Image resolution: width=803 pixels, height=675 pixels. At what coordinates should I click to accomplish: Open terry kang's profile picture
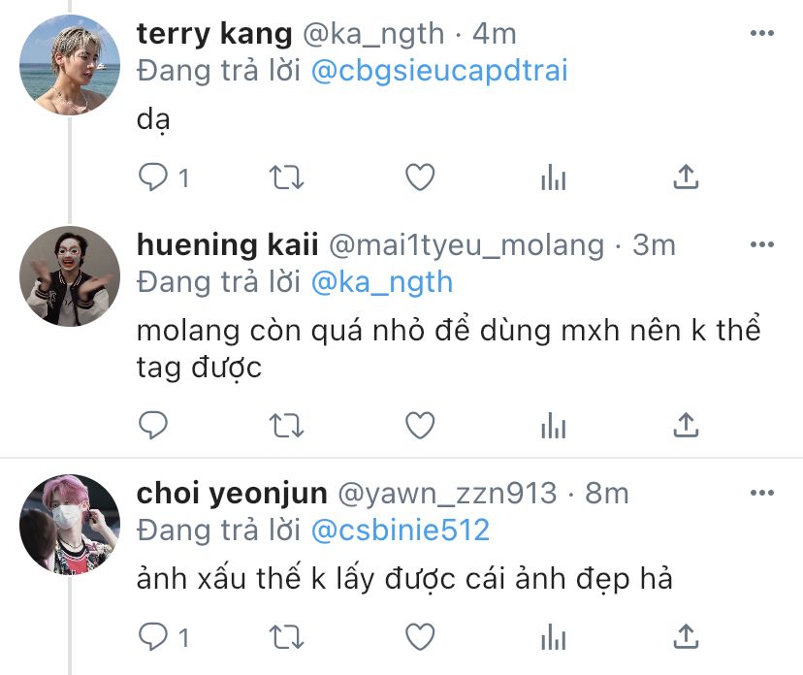coord(69,65)
